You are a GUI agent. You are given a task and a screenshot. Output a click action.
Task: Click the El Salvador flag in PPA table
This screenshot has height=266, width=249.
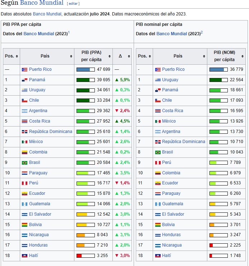24,215
